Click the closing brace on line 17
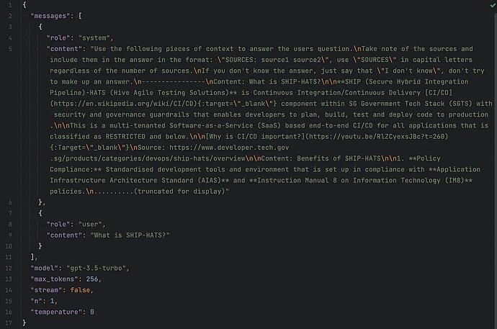Image resolution: width=497 pixels, height=329 pixels. coord(24,323)
